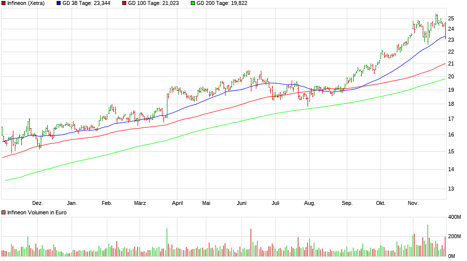
Task: Click the red Infineon (Xetra) legend swatch
Action: (x=3, y=3)
